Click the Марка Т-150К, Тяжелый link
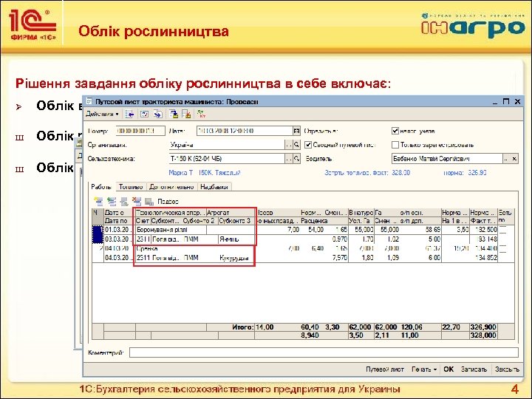 (x=205, y=173)
